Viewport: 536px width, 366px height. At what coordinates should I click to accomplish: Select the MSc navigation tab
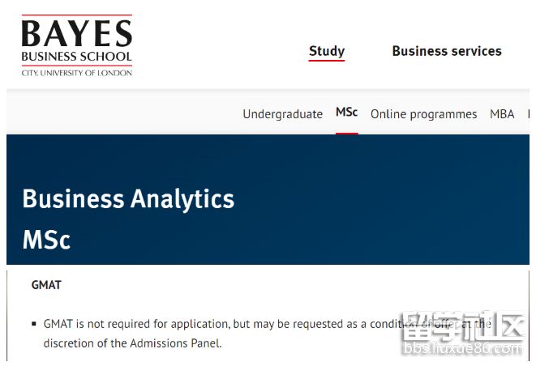[x=346, y=113]
